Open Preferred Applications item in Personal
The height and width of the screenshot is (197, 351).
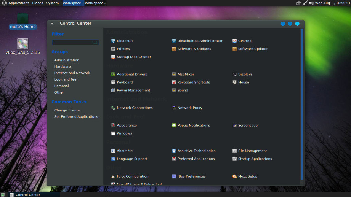[193, 159]
